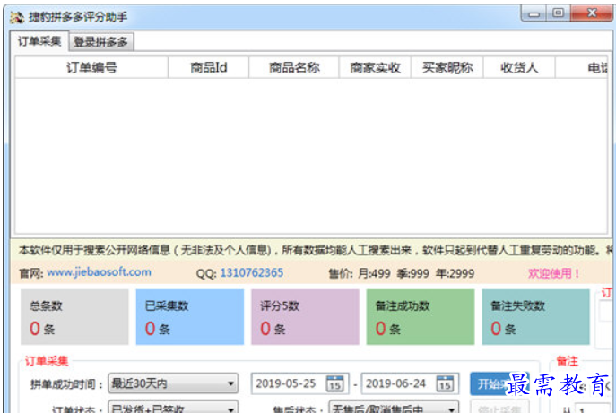Select the 买家昵称 column header
Image resolution: width=616 pixels, height=413 pixels.
tap(447, 67)
